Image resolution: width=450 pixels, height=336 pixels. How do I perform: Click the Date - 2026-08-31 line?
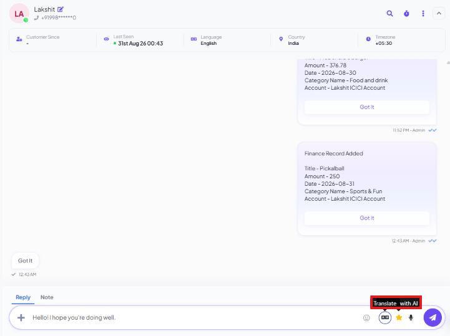click(330, 184)
